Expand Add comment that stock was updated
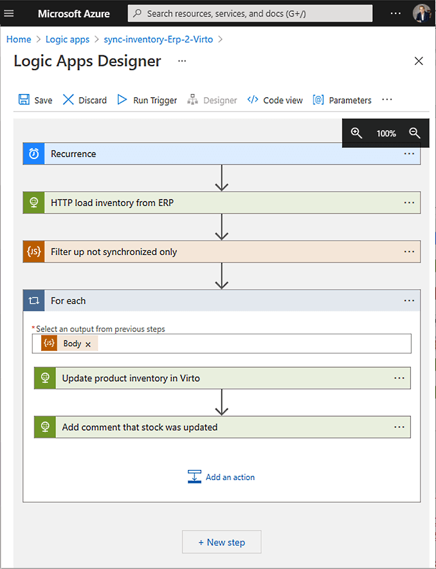Image resolution: width=436 pixels, height=569 pixels. pyautogui.click(x=222, y=427)
